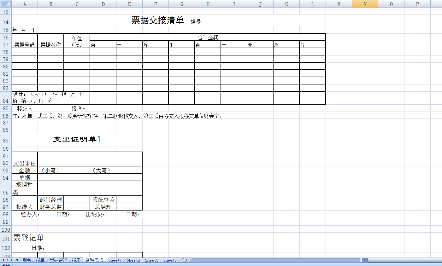Select column L header

pyautogui.click(x=313, y=4)
